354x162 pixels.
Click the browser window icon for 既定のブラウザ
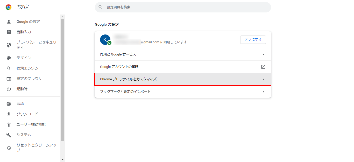pyautogui.click(x=9, y=79)
